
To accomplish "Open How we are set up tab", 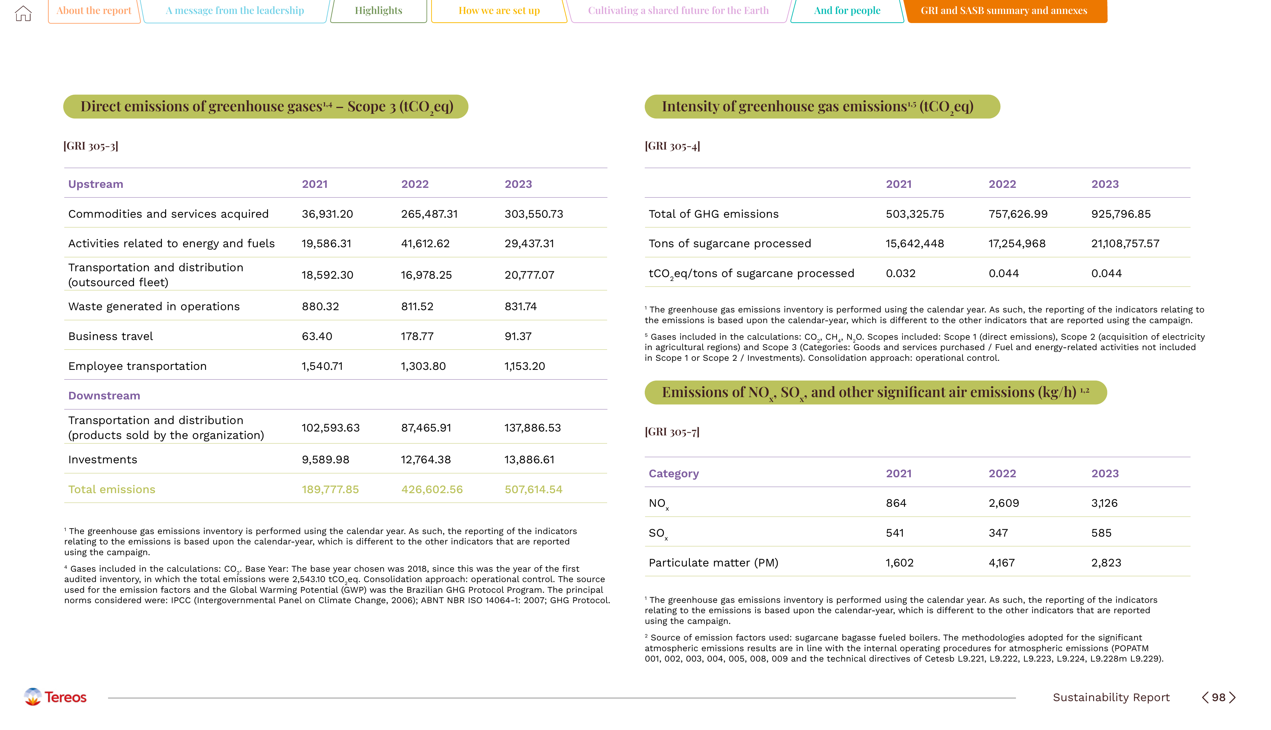I will 499,10.
